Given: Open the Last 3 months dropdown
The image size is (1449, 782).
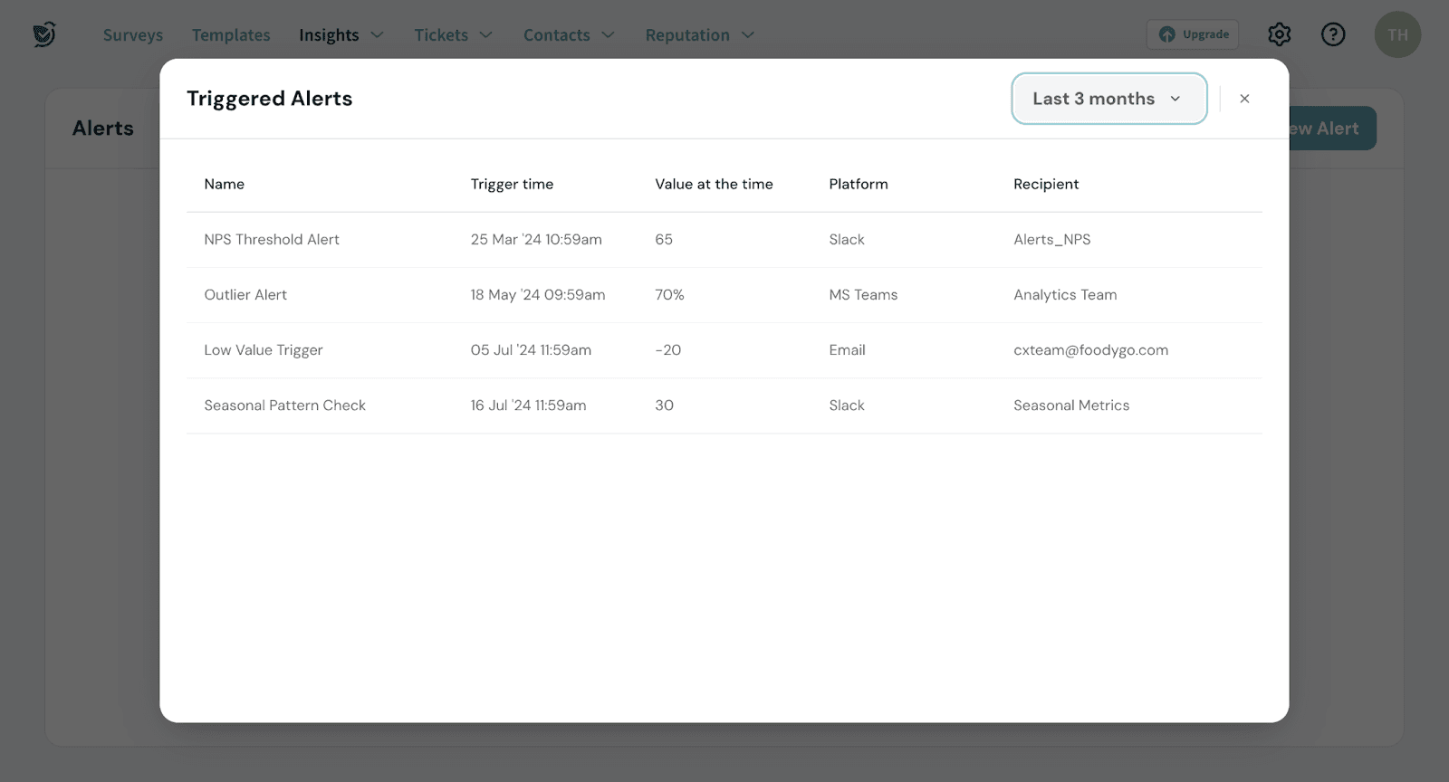Looking at the screenshot, I should [x=1108, y=99].
